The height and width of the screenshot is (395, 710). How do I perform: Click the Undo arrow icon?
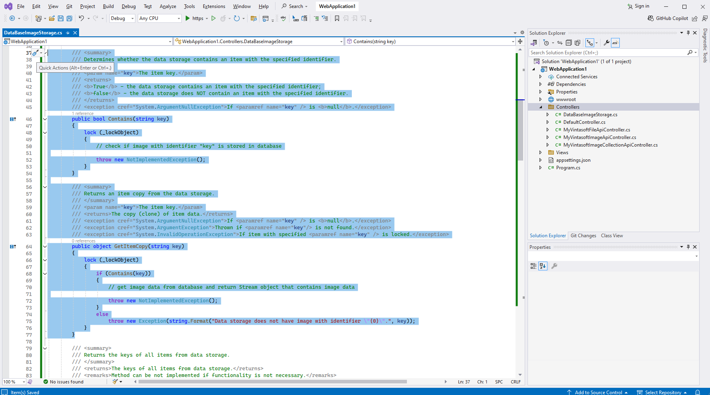[81, 18]
